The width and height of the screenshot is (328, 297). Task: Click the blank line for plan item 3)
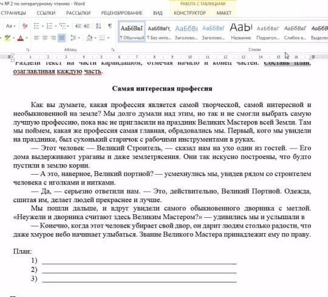139,279
